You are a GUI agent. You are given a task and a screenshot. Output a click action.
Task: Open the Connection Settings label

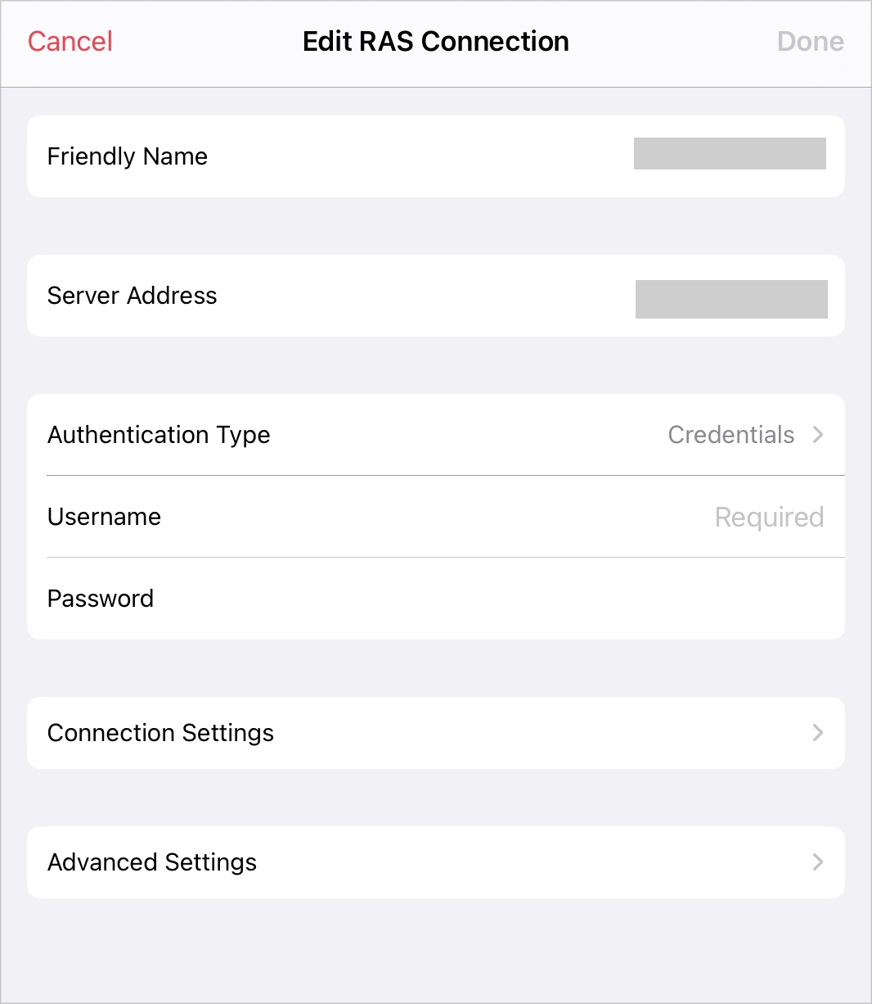coord(160,733)
